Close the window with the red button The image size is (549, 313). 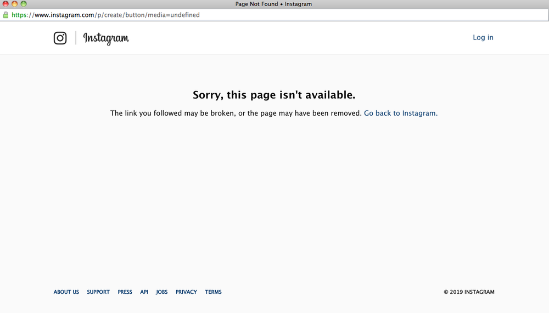[5, 4]
